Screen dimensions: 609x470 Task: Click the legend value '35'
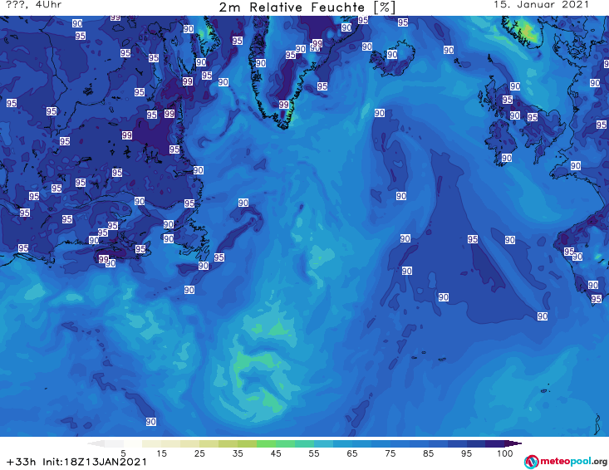tap(238, 453)
